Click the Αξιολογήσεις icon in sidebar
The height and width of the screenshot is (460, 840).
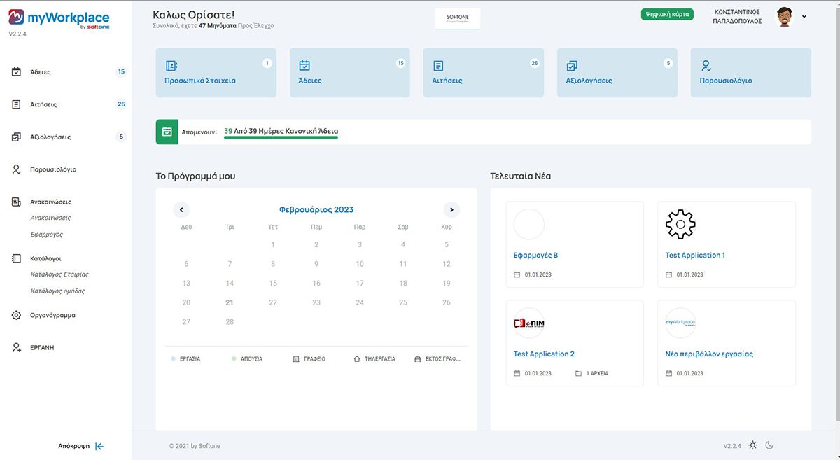pos(16,137)
